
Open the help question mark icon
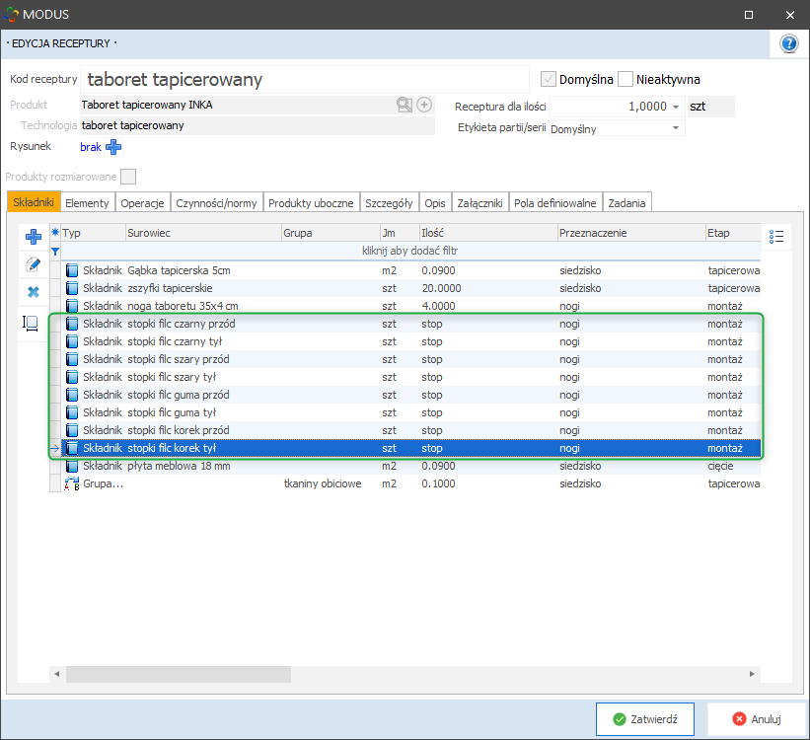pyautogui.click(x=788, y=43)
